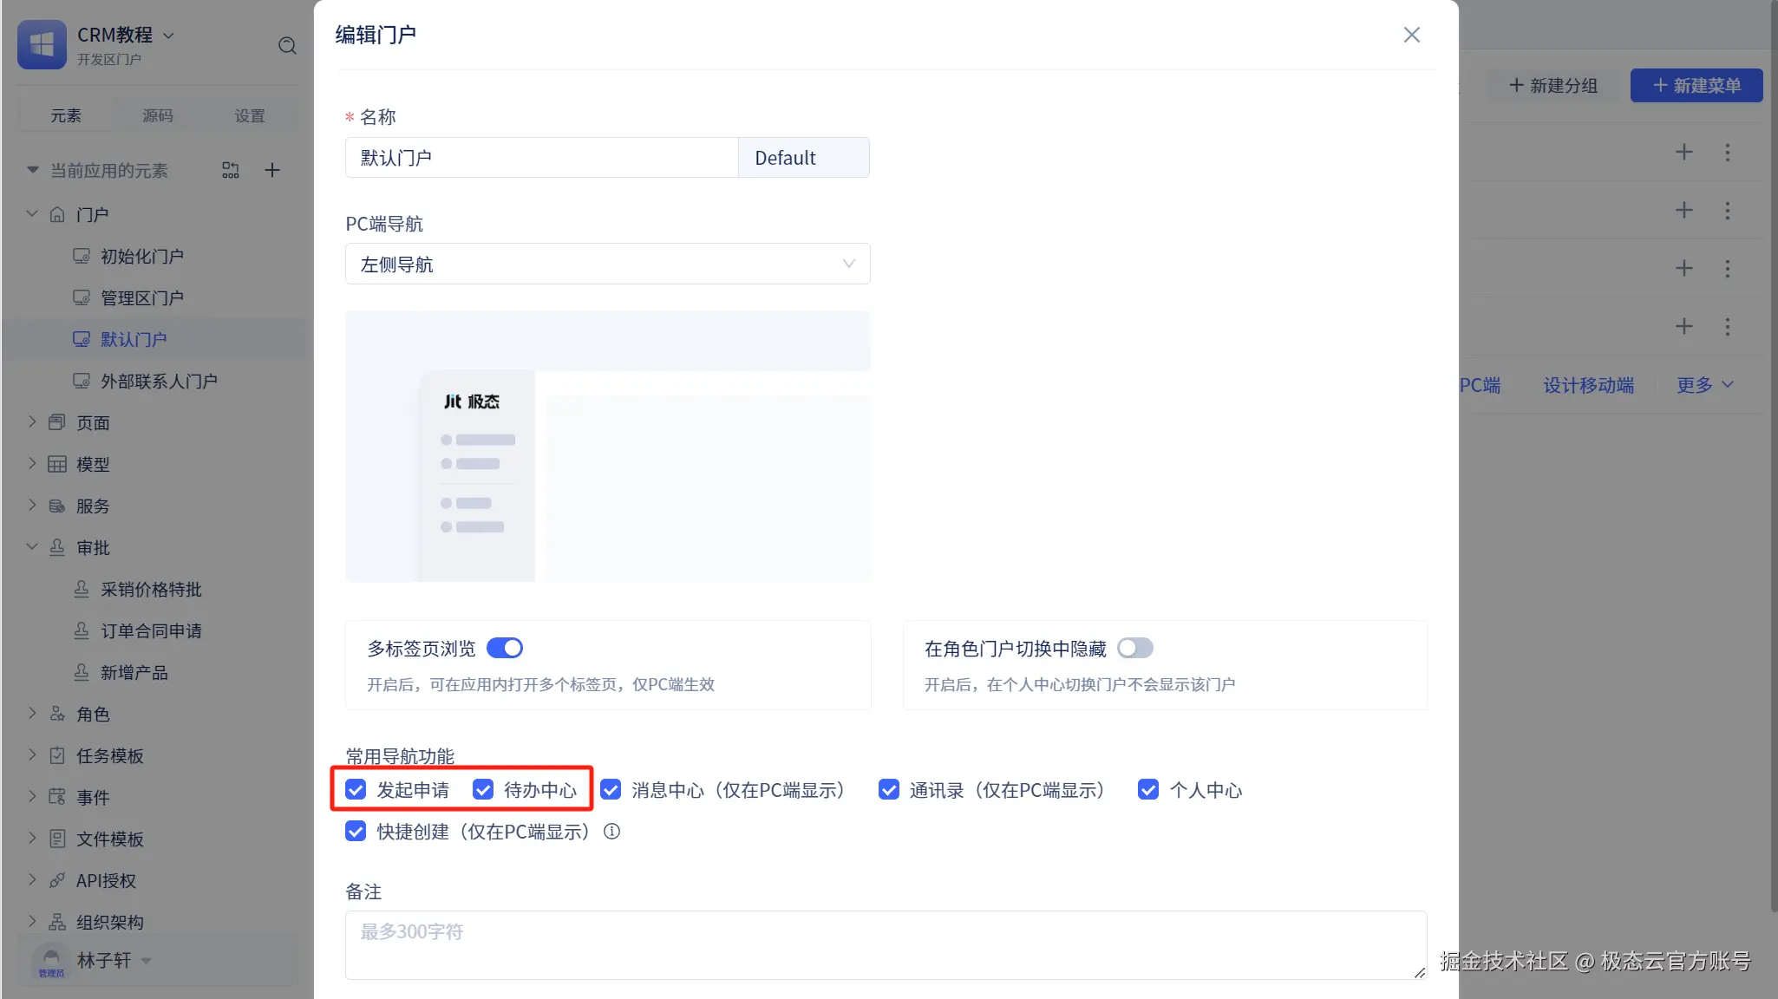Select 默认门户 in the portal tree
This screenshot has width=1778, height=999.
click(133, 339)
